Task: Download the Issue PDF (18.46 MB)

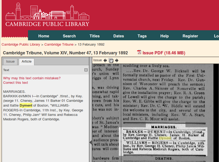Action: pyautogui.click(x=164, y=53)
